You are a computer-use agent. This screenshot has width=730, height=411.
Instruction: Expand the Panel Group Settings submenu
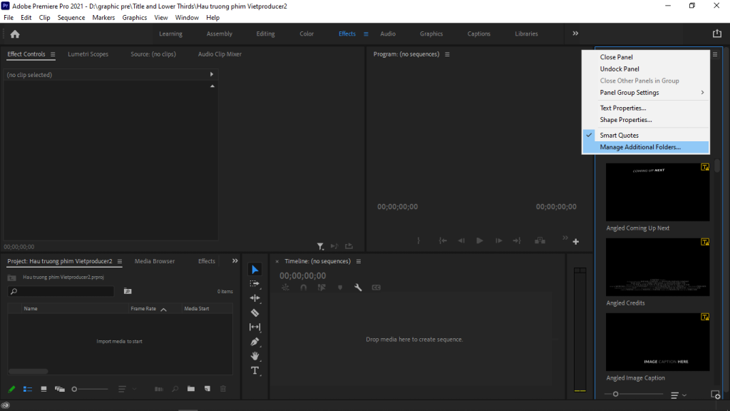pyautogui.click(x=629, y=92)
